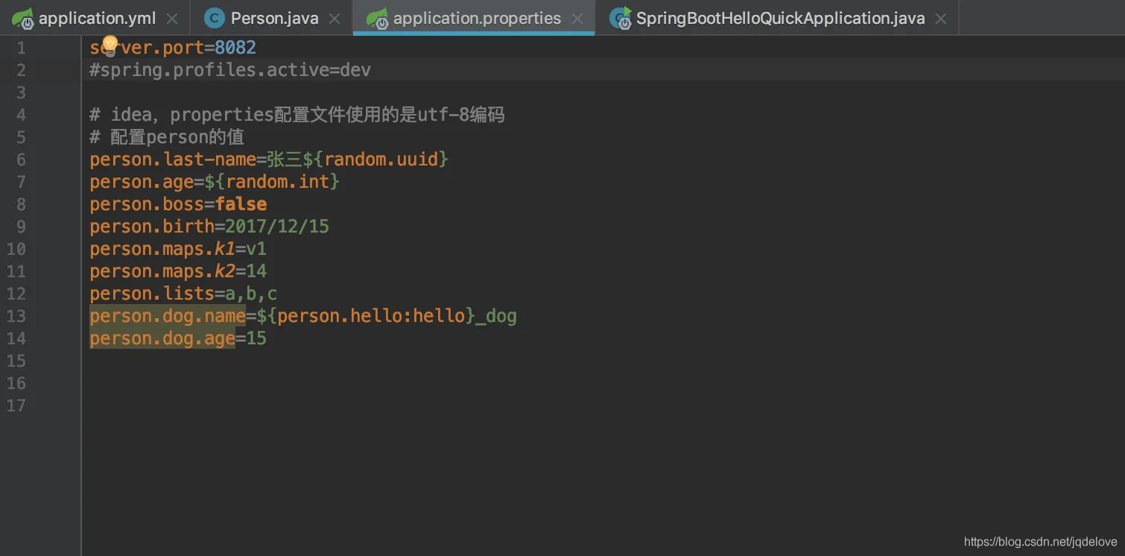The image size is (1125, 556).
Task: Click the 配置person的值 comment line
Action: [x=167, y=137]
